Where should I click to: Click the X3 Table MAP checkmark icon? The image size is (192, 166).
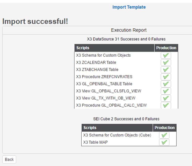point(164,142)
